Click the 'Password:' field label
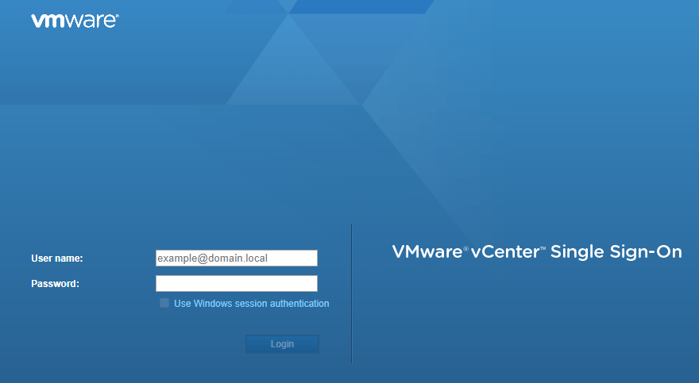This screenshot has width=699, height=383. 56,284
